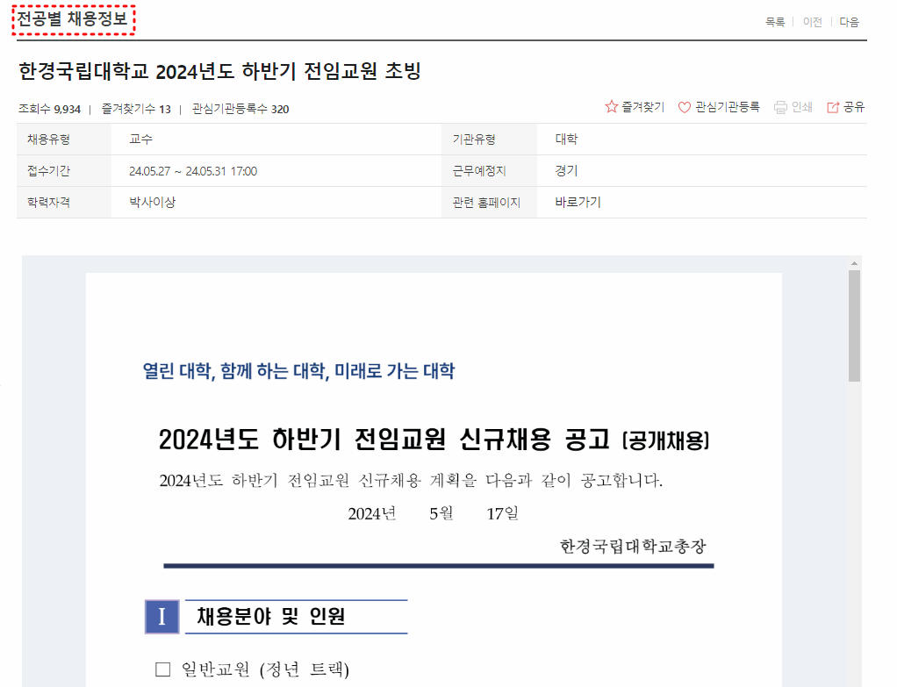This screenshot has width=897, height=687.
Task: Click the 관련 홈페이지 header cell
Action: coord(489,202)
